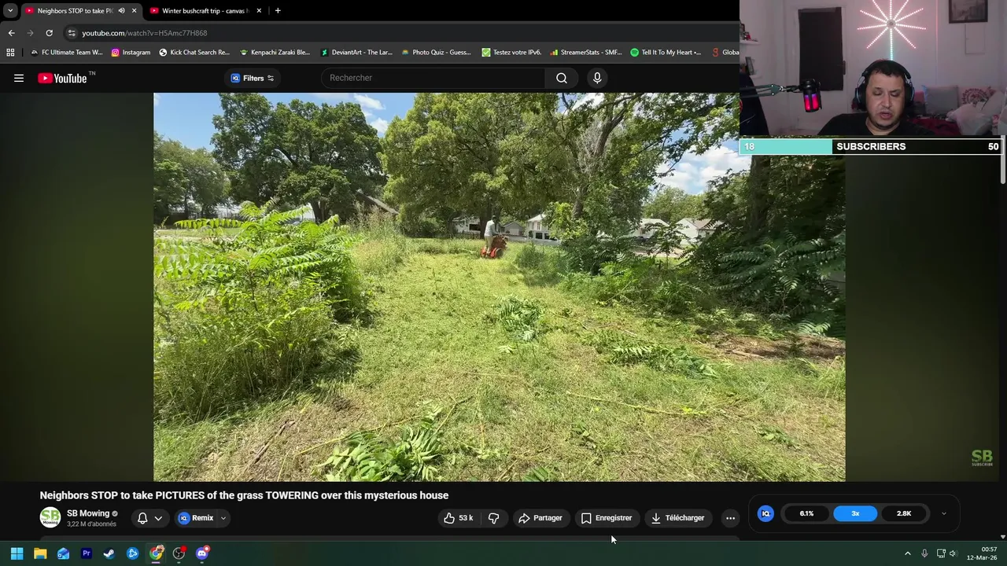Image resolution: width=1007 pixels, height=566 pixels.
Task: Open Steam from the taskbar
Action: coord(109,553)
